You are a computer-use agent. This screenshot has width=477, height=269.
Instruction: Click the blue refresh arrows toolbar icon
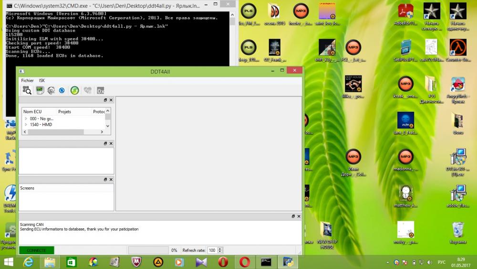point(62,90)
